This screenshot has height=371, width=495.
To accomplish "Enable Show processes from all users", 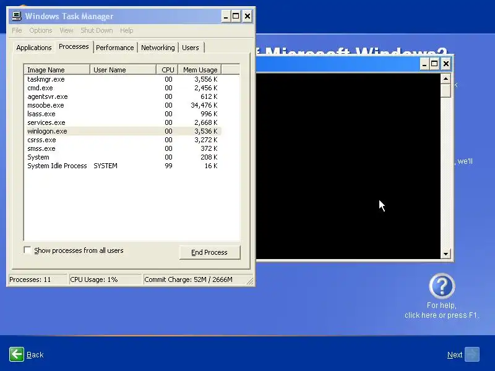I will click(x=27, y=250).
